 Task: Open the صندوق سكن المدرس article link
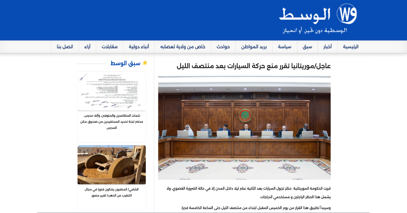(x=112, y=121)
